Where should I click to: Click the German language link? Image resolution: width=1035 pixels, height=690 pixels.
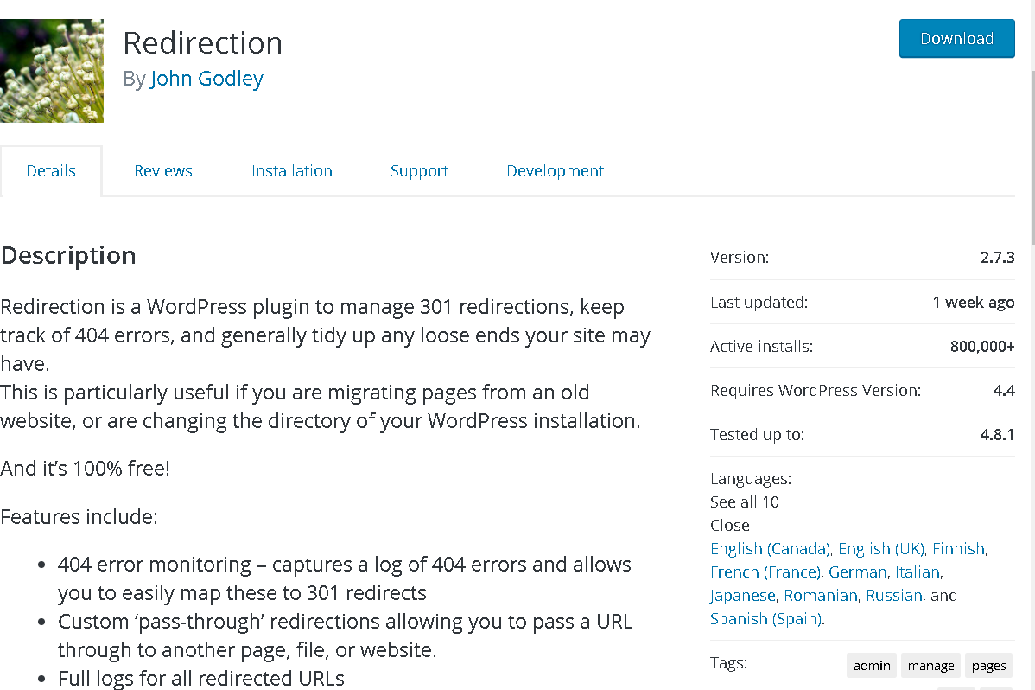[x=857, y=572]
